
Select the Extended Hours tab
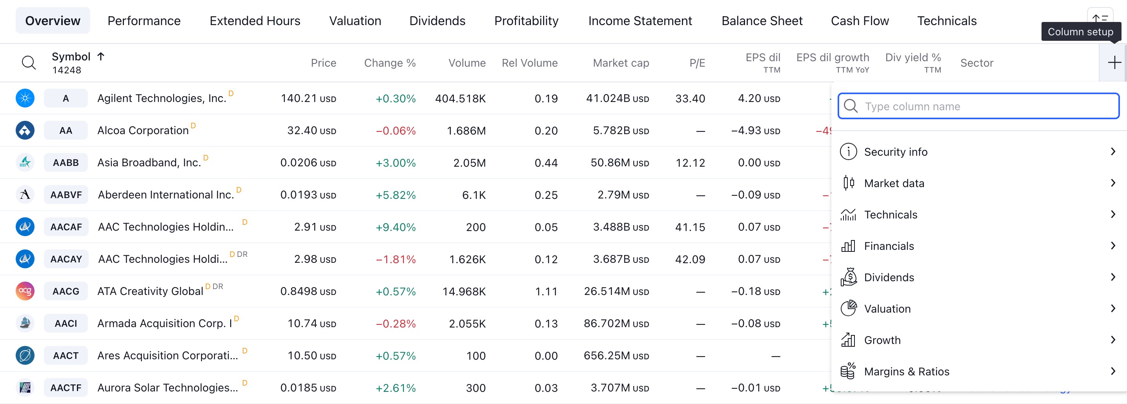pyautogui.click(x=254, y=20)
